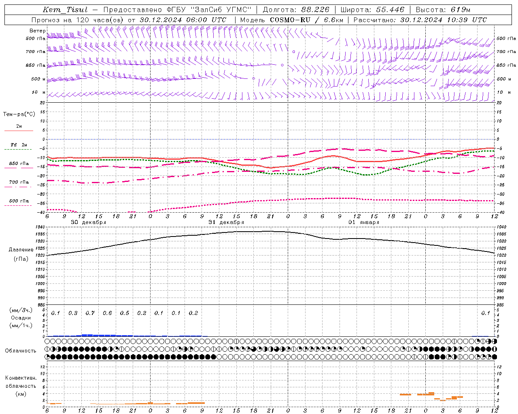Click the 0.6 precipitation value
The height and width of the screenshot is (414, 518).
pyautogui.click(x=107, y=313)
